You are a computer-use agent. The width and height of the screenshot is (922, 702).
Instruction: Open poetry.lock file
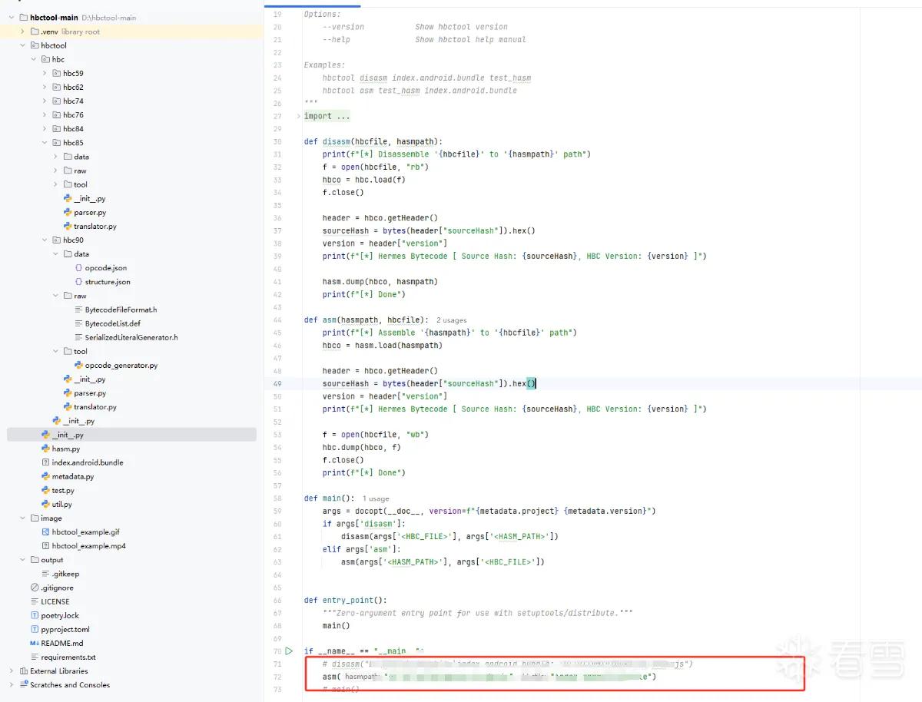coord(60,616)
